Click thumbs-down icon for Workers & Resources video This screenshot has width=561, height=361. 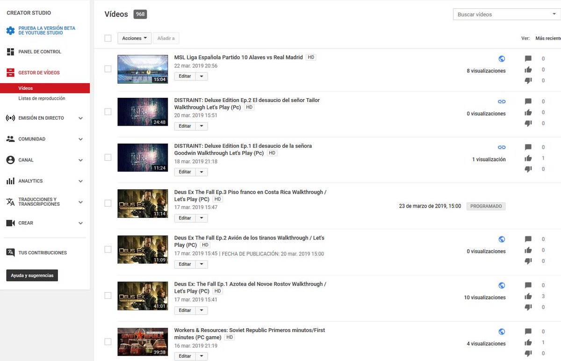(x=528, y=353)
